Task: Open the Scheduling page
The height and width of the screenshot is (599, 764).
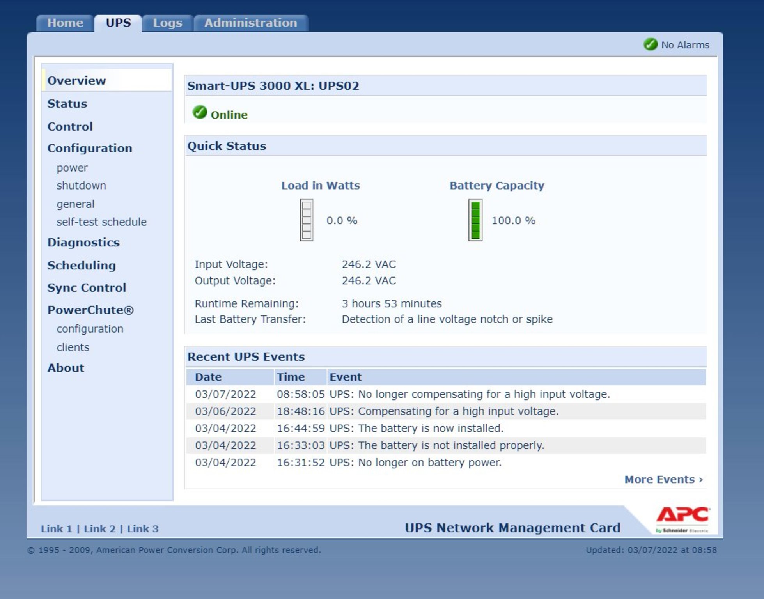Action: 82,265
